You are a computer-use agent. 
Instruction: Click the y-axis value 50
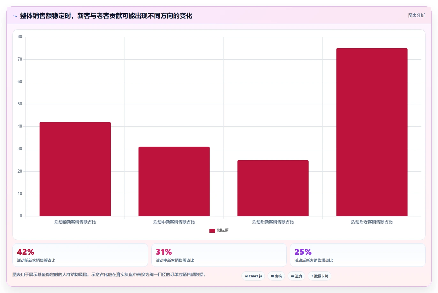point(20,104)
